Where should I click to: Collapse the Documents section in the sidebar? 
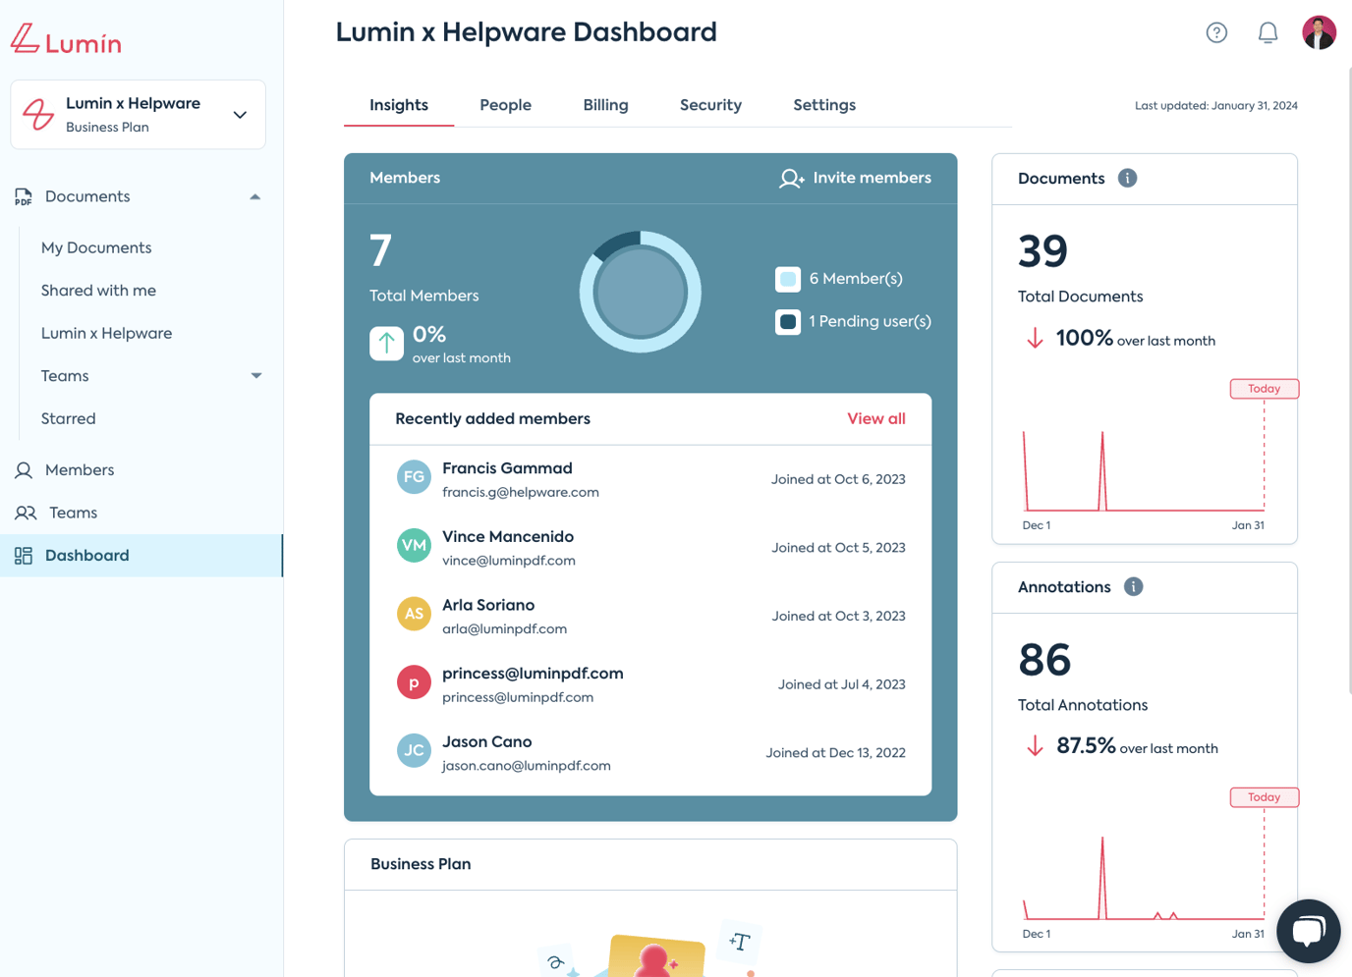[254, 196]
